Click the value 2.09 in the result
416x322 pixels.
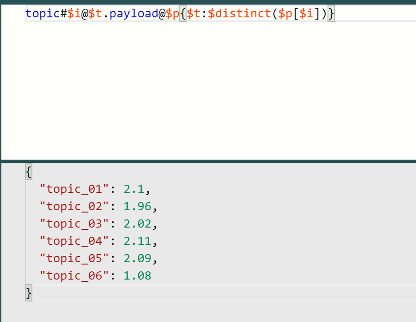tap(137, 258)
